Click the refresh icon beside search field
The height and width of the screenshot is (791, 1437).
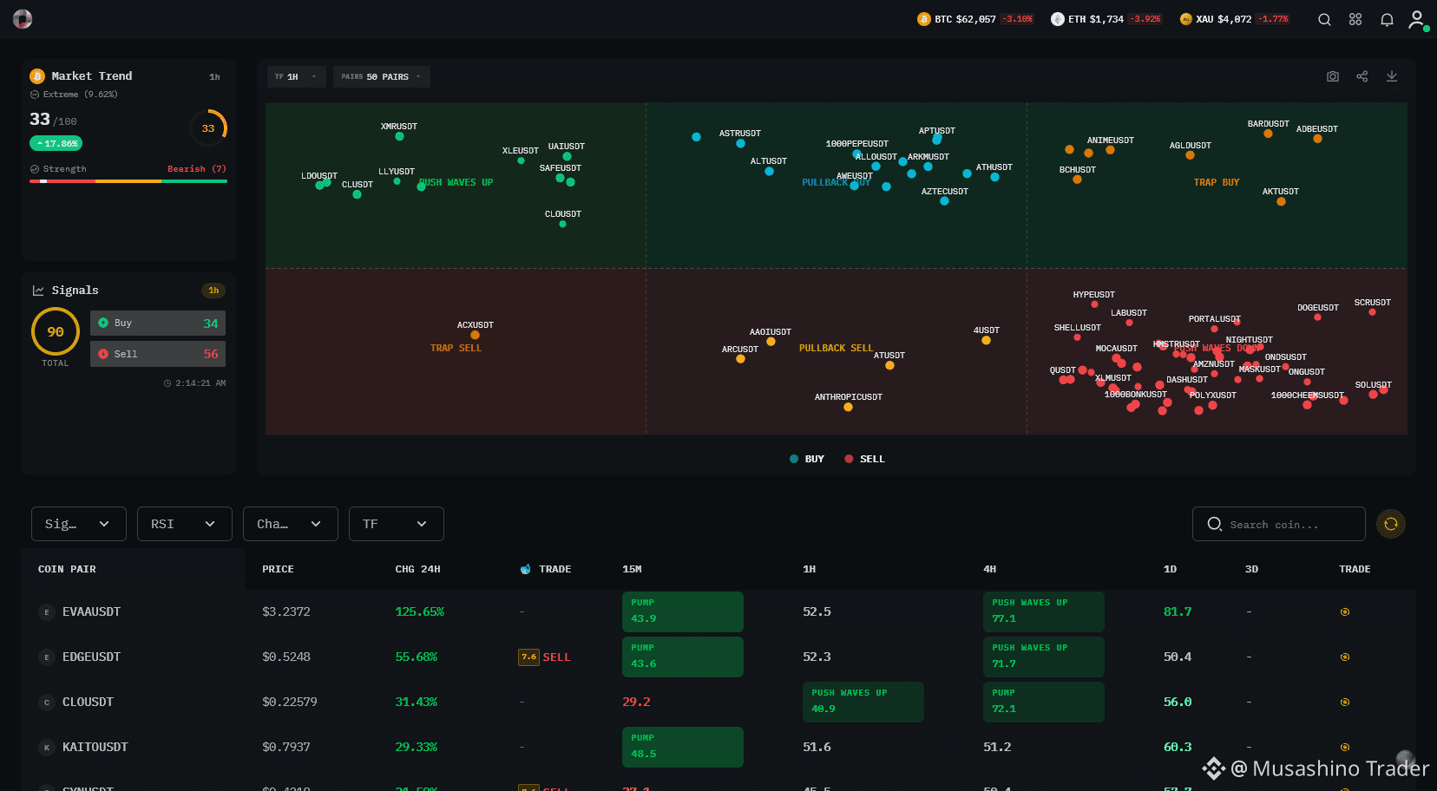pyautogui.click(x=1391, y=524)
